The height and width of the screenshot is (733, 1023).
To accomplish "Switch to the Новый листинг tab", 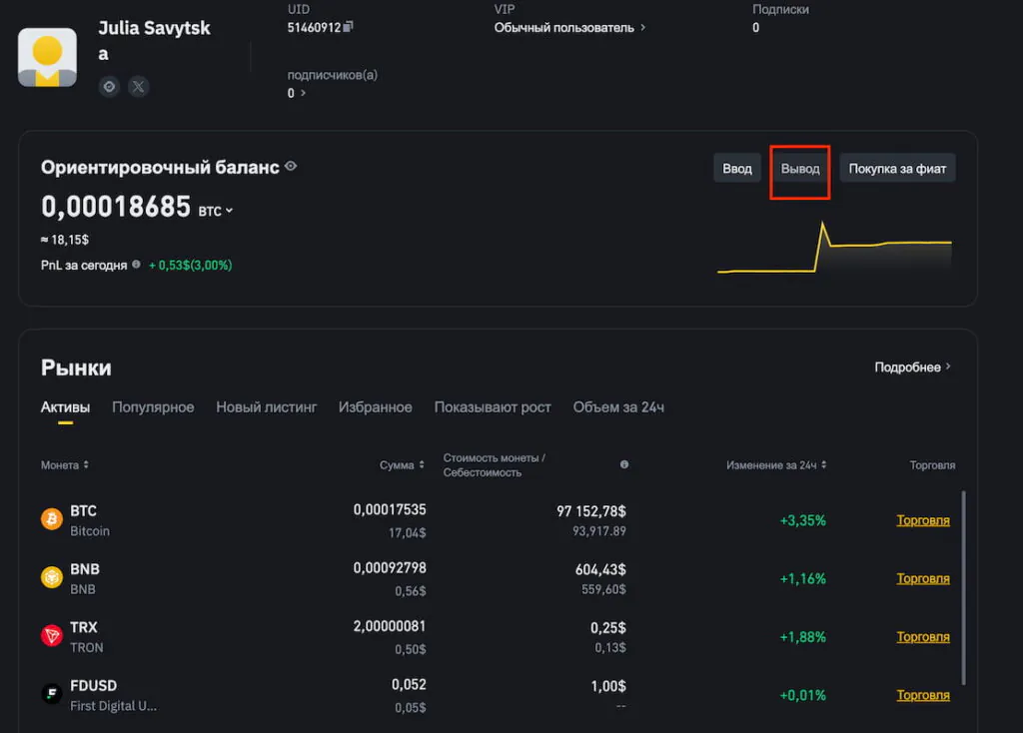I will click(x=266, y=406).
